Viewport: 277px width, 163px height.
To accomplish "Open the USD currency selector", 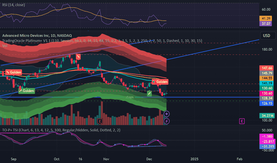I will tap(267, 36).
